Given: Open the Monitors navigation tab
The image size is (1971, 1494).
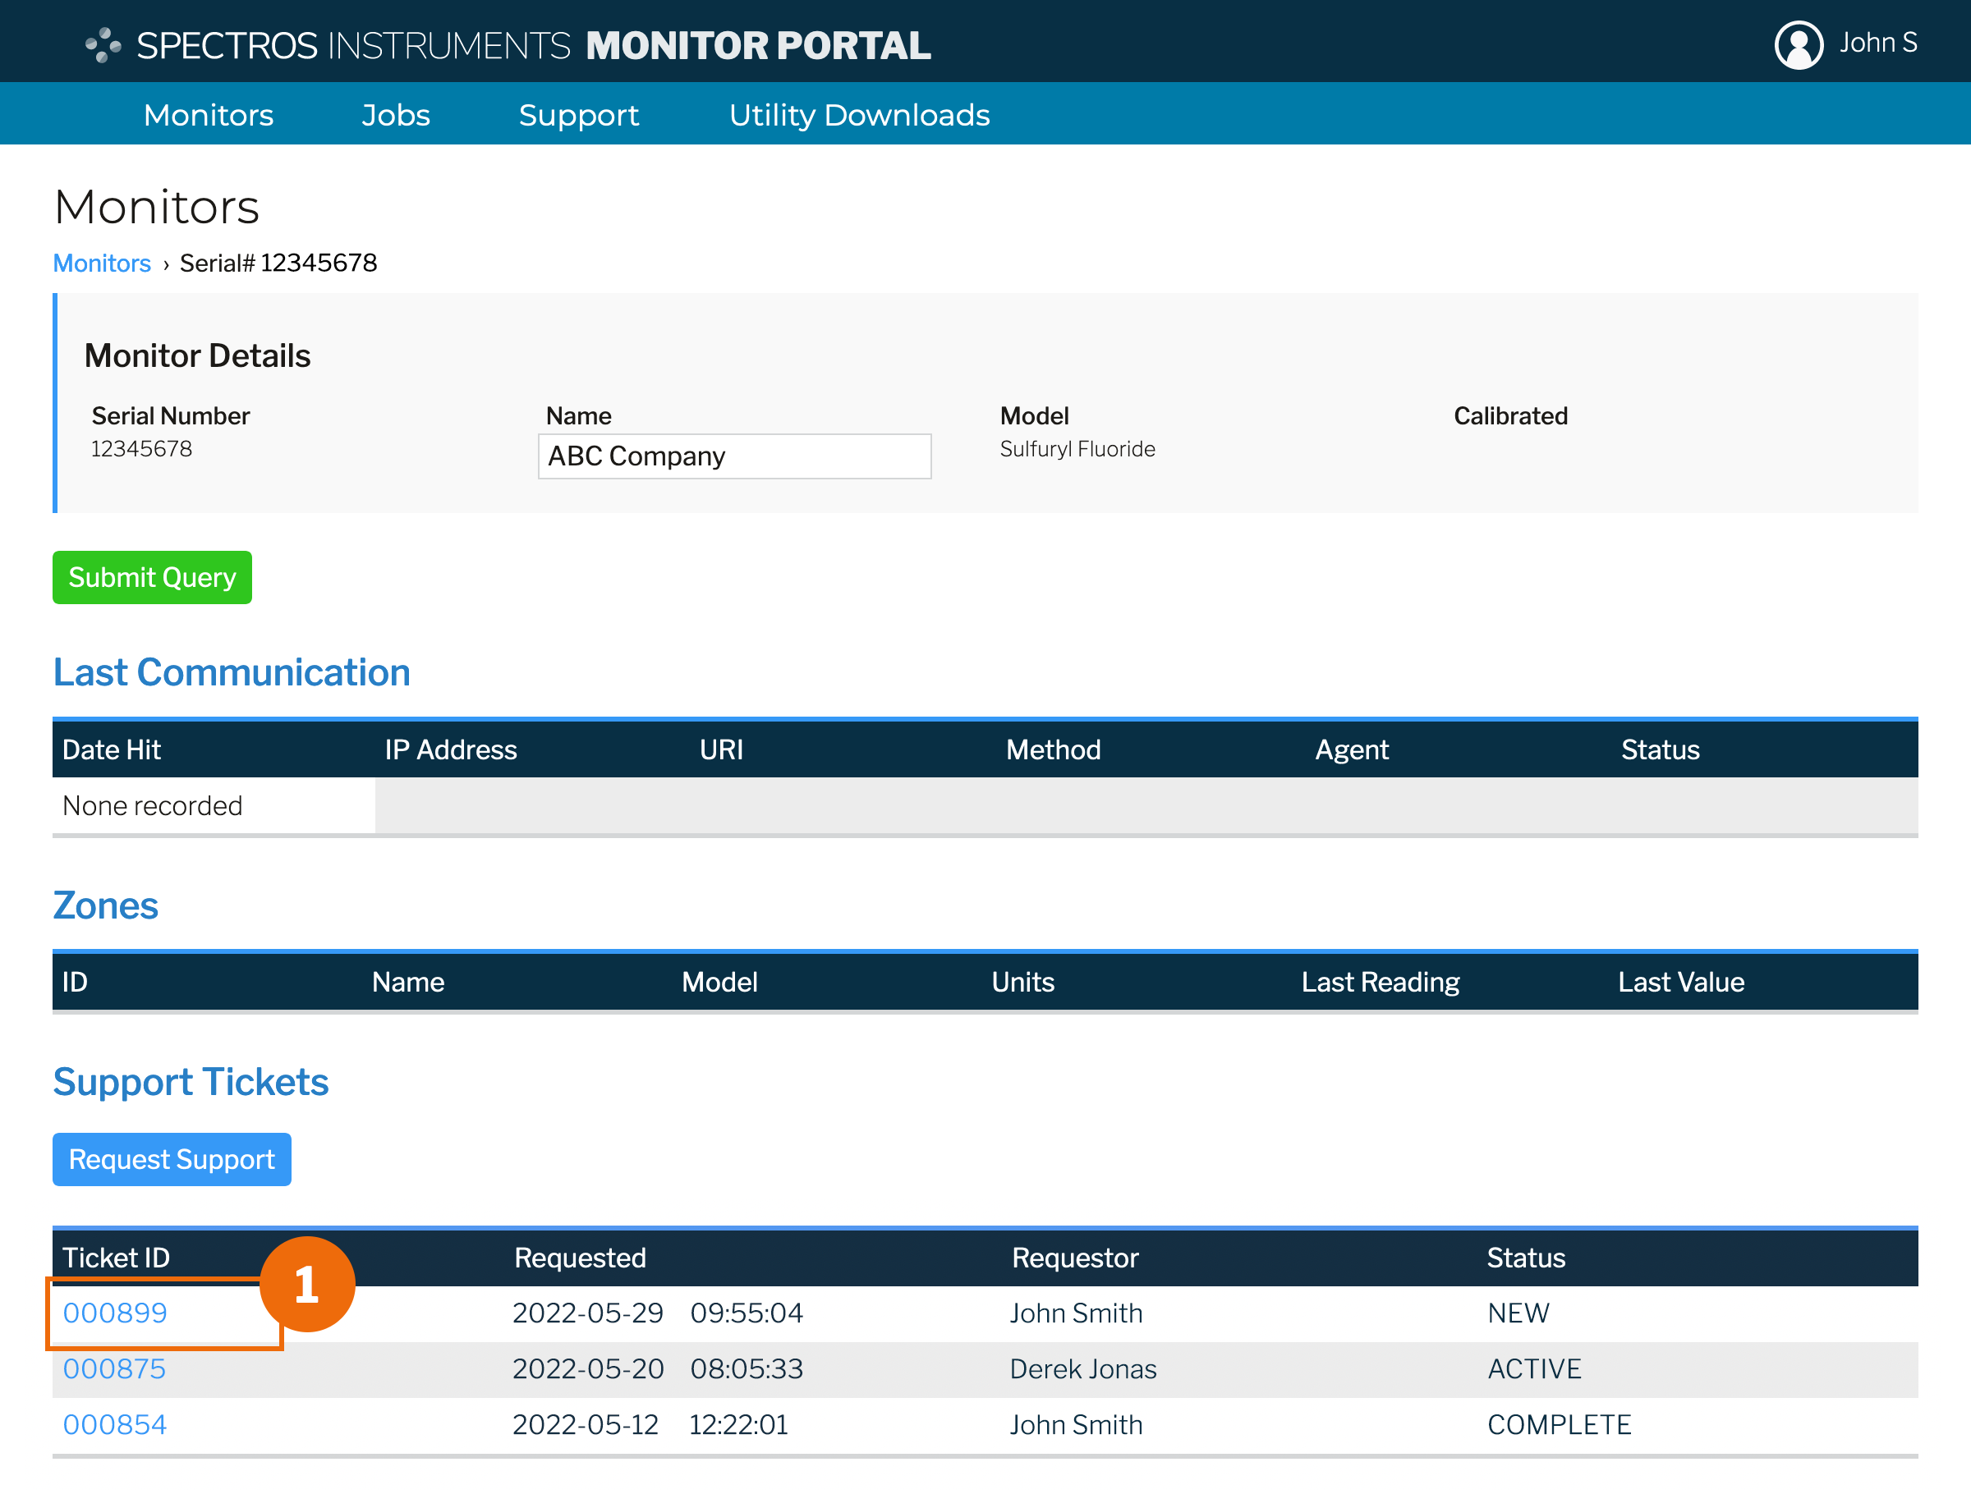Looking at the screenshot, I should [x=209, y=115].
